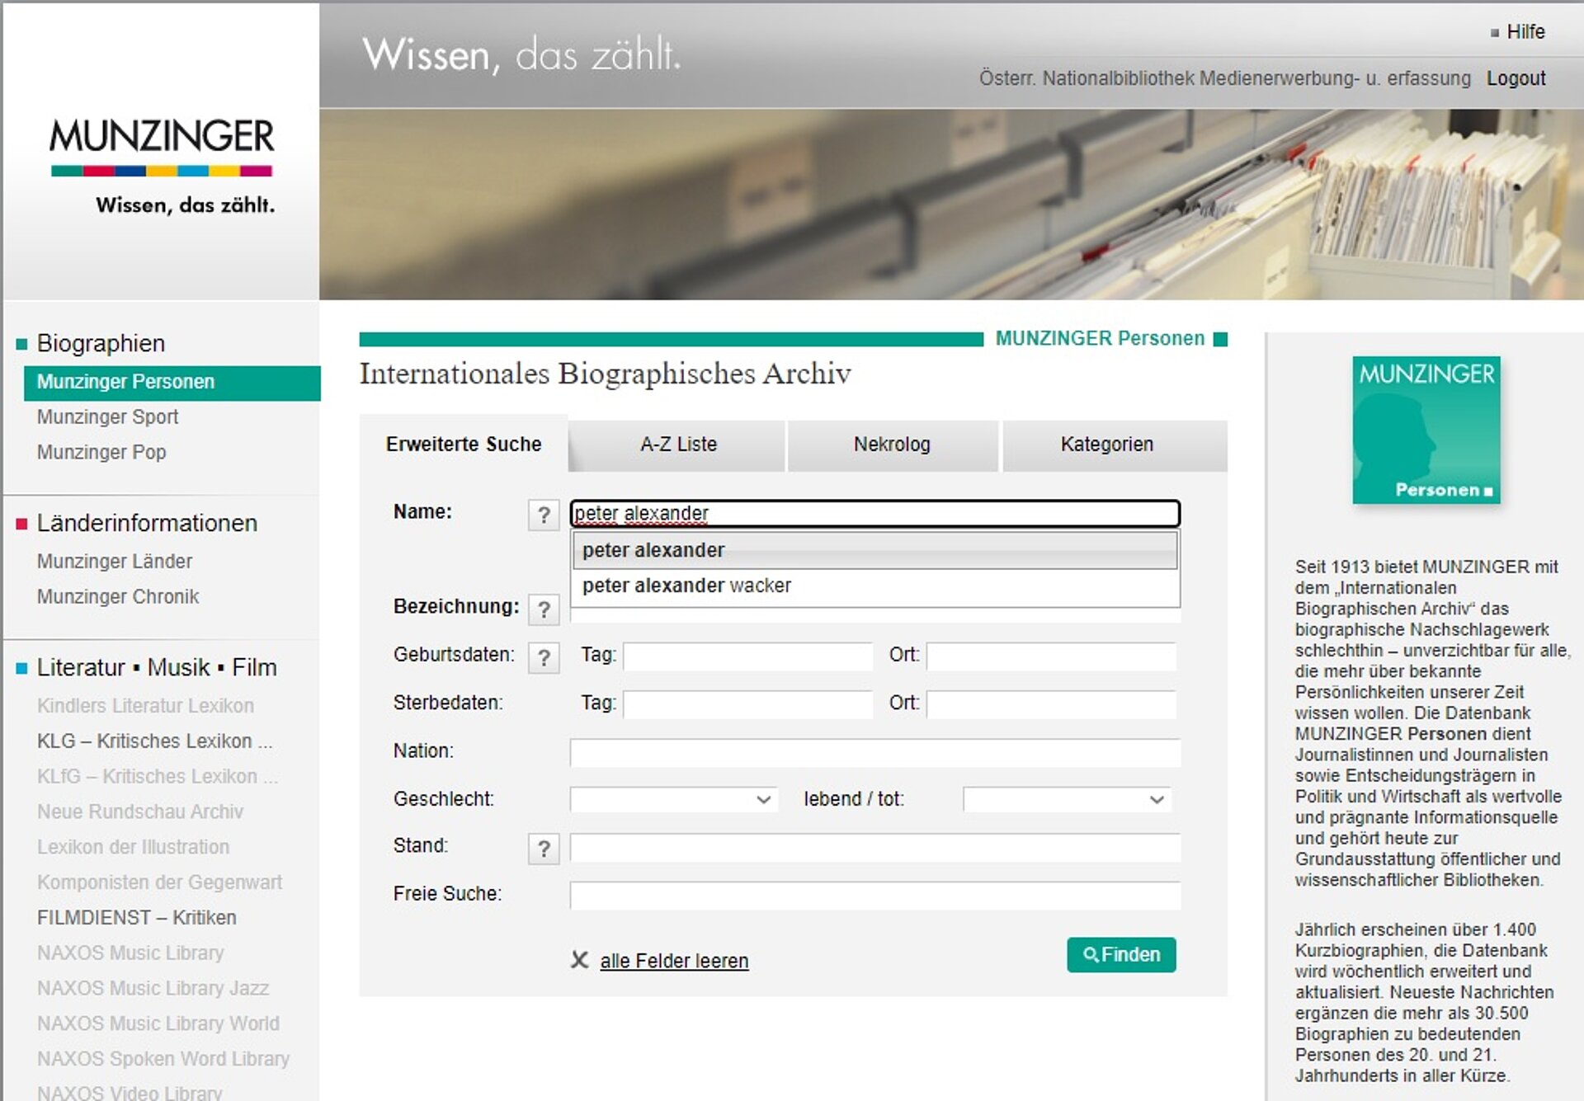This screenshot has height=1101, width=1584.
Task: Open help for the Bezeichnung field
Action: (544, 609)
